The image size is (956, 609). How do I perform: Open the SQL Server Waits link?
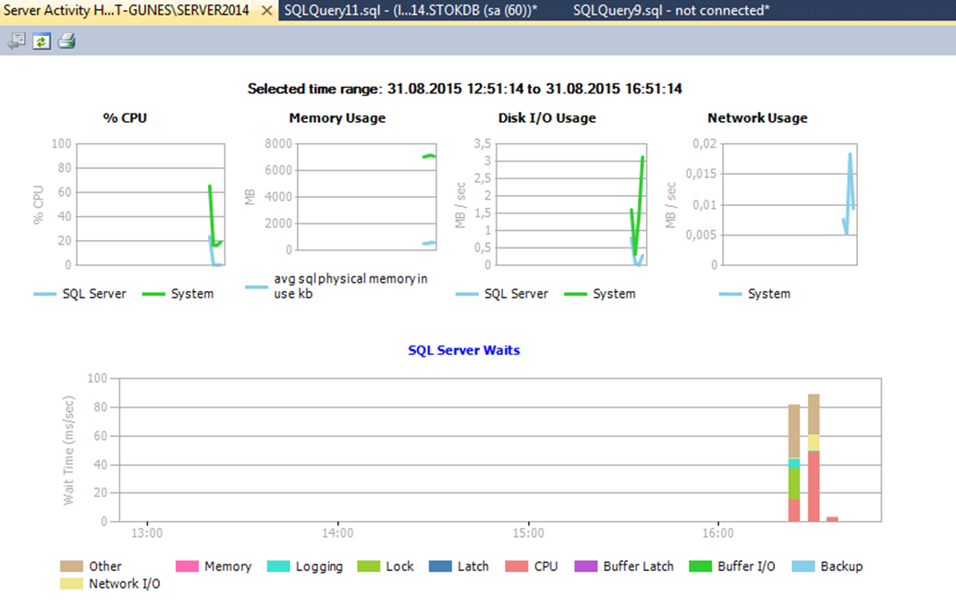pyautogui.click(x=464, y=350)
